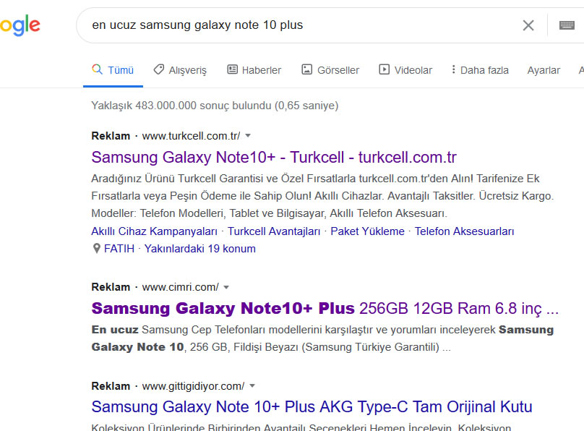Open the on-screen keyboard icon
The image size is (584, 431).
click(x=567, y=25)
